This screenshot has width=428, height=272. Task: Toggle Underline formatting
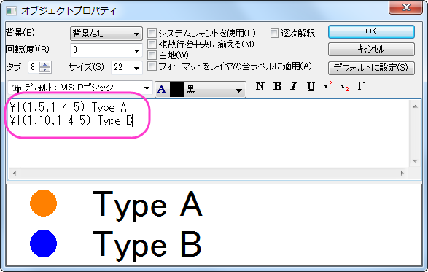pos(311,87)
